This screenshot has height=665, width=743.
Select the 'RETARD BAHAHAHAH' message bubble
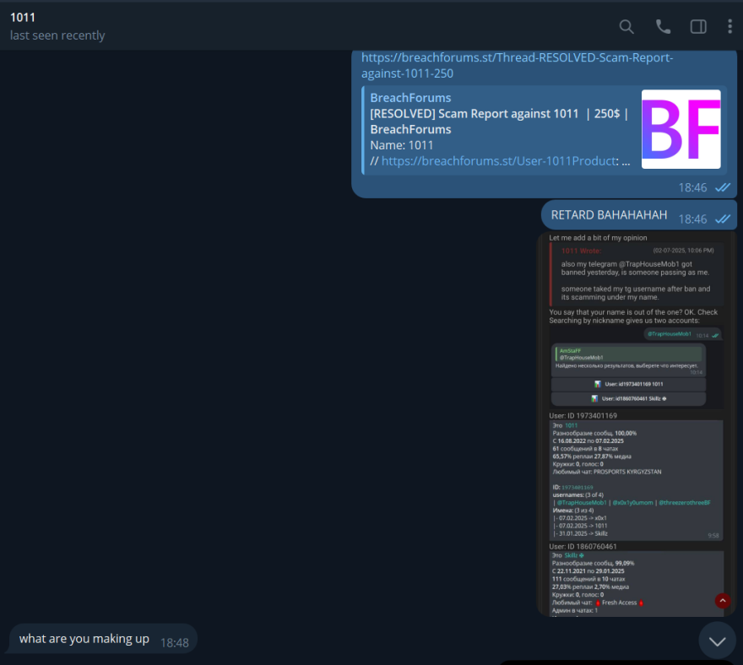pos(639,215)
